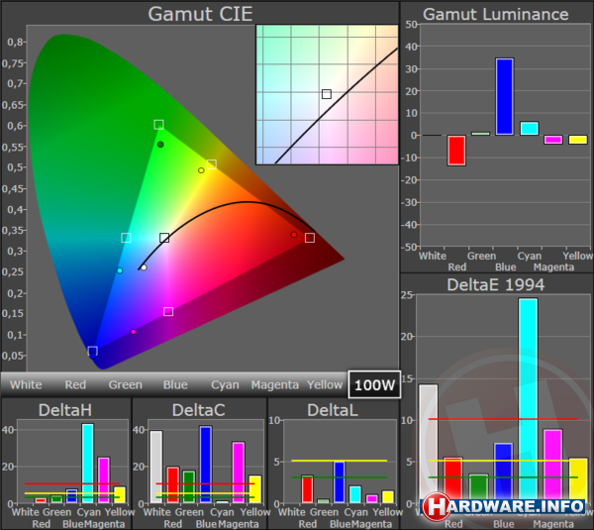Viewport: 594px width, 530px height.
Task: Click the magenta target square in CIE gamut
Action: click(168, 311)
